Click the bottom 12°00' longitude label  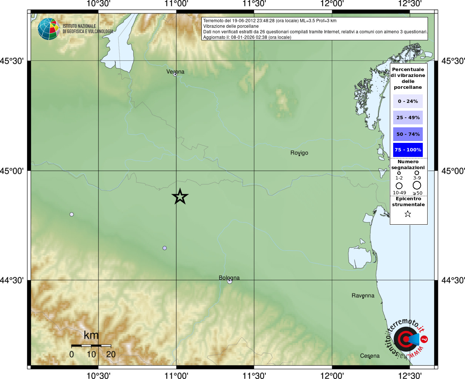(x=332, y=375)
